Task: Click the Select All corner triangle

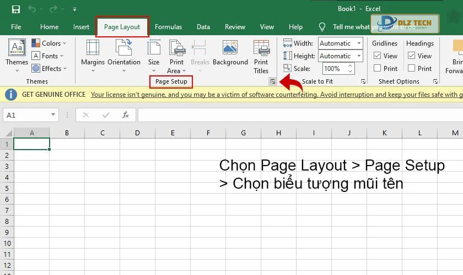Action: [8, 133]
